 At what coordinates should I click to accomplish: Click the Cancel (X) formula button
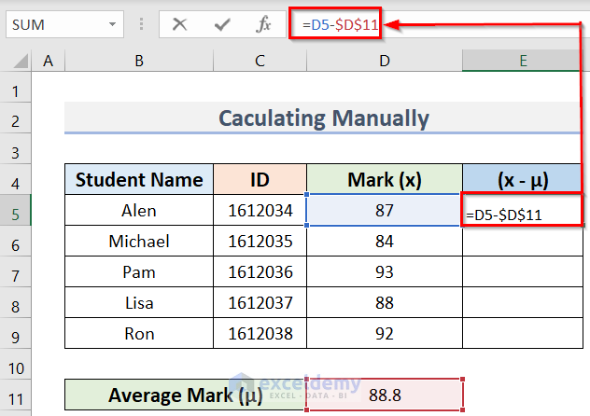179,25
